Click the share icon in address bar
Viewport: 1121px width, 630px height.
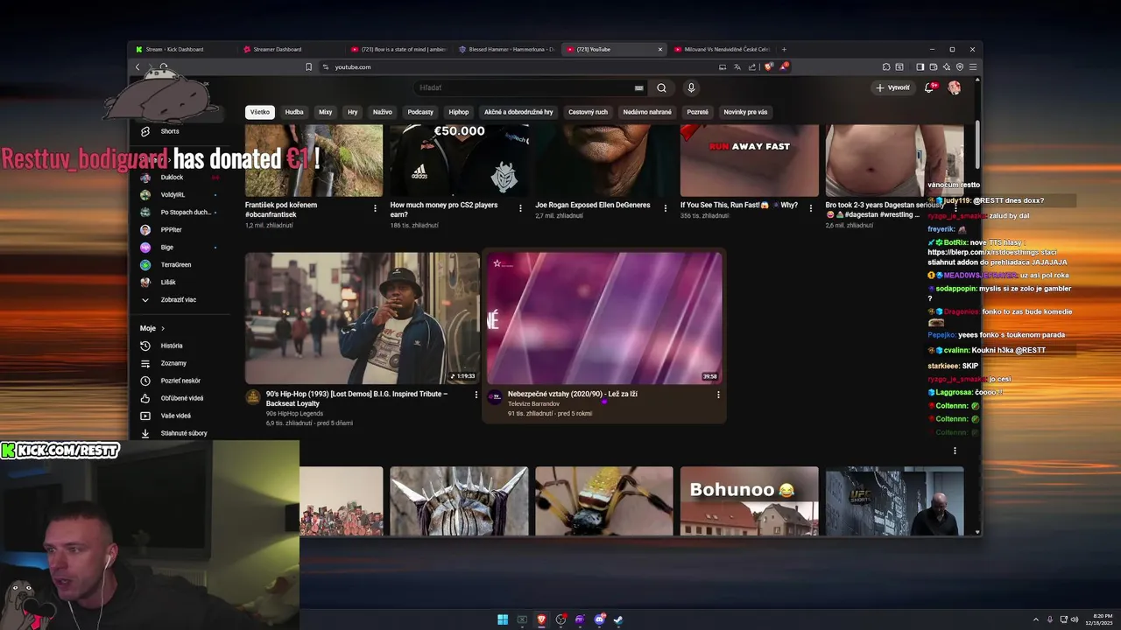753,66
